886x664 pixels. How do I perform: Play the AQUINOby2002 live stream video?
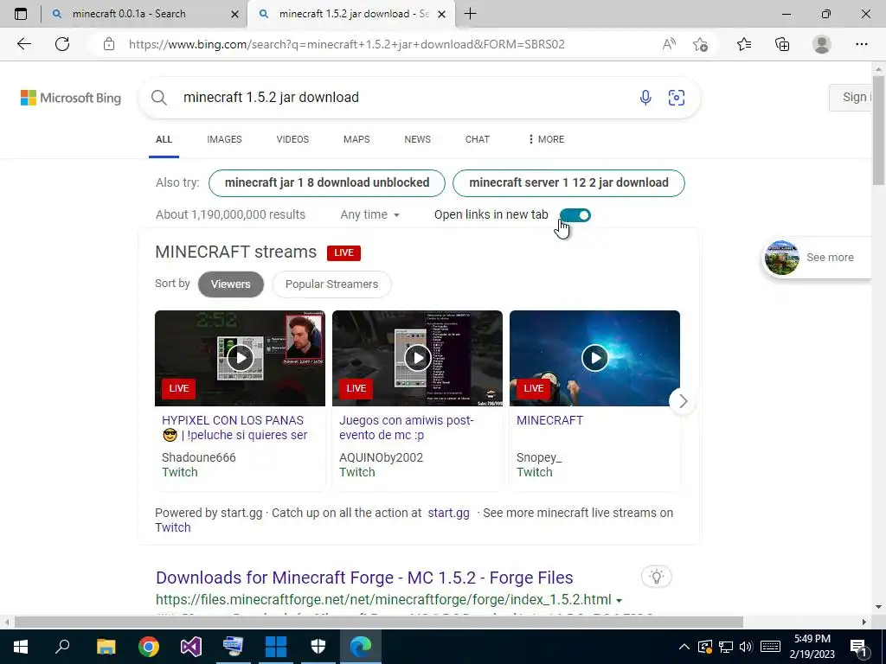(x=418, y=358)
